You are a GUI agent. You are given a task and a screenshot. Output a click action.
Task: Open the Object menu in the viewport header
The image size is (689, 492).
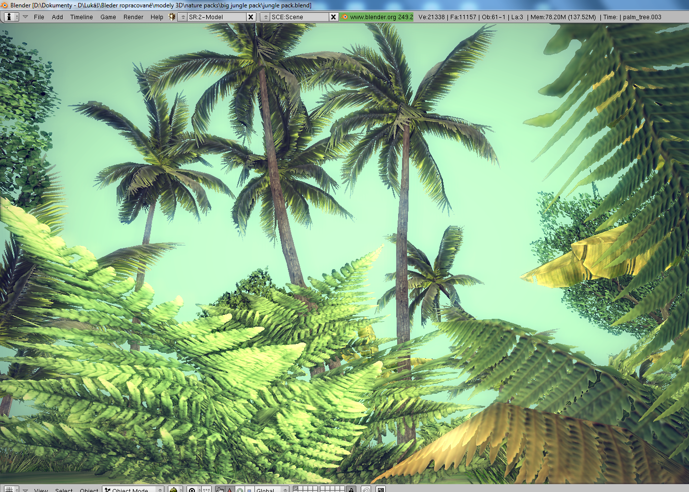point(89,490)
